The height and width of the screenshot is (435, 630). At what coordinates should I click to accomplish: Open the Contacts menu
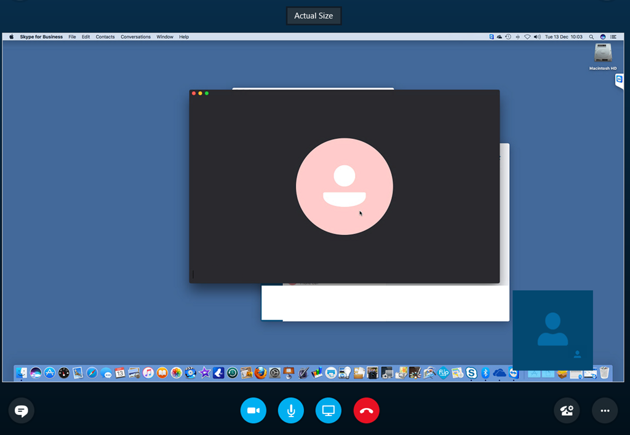105,37
